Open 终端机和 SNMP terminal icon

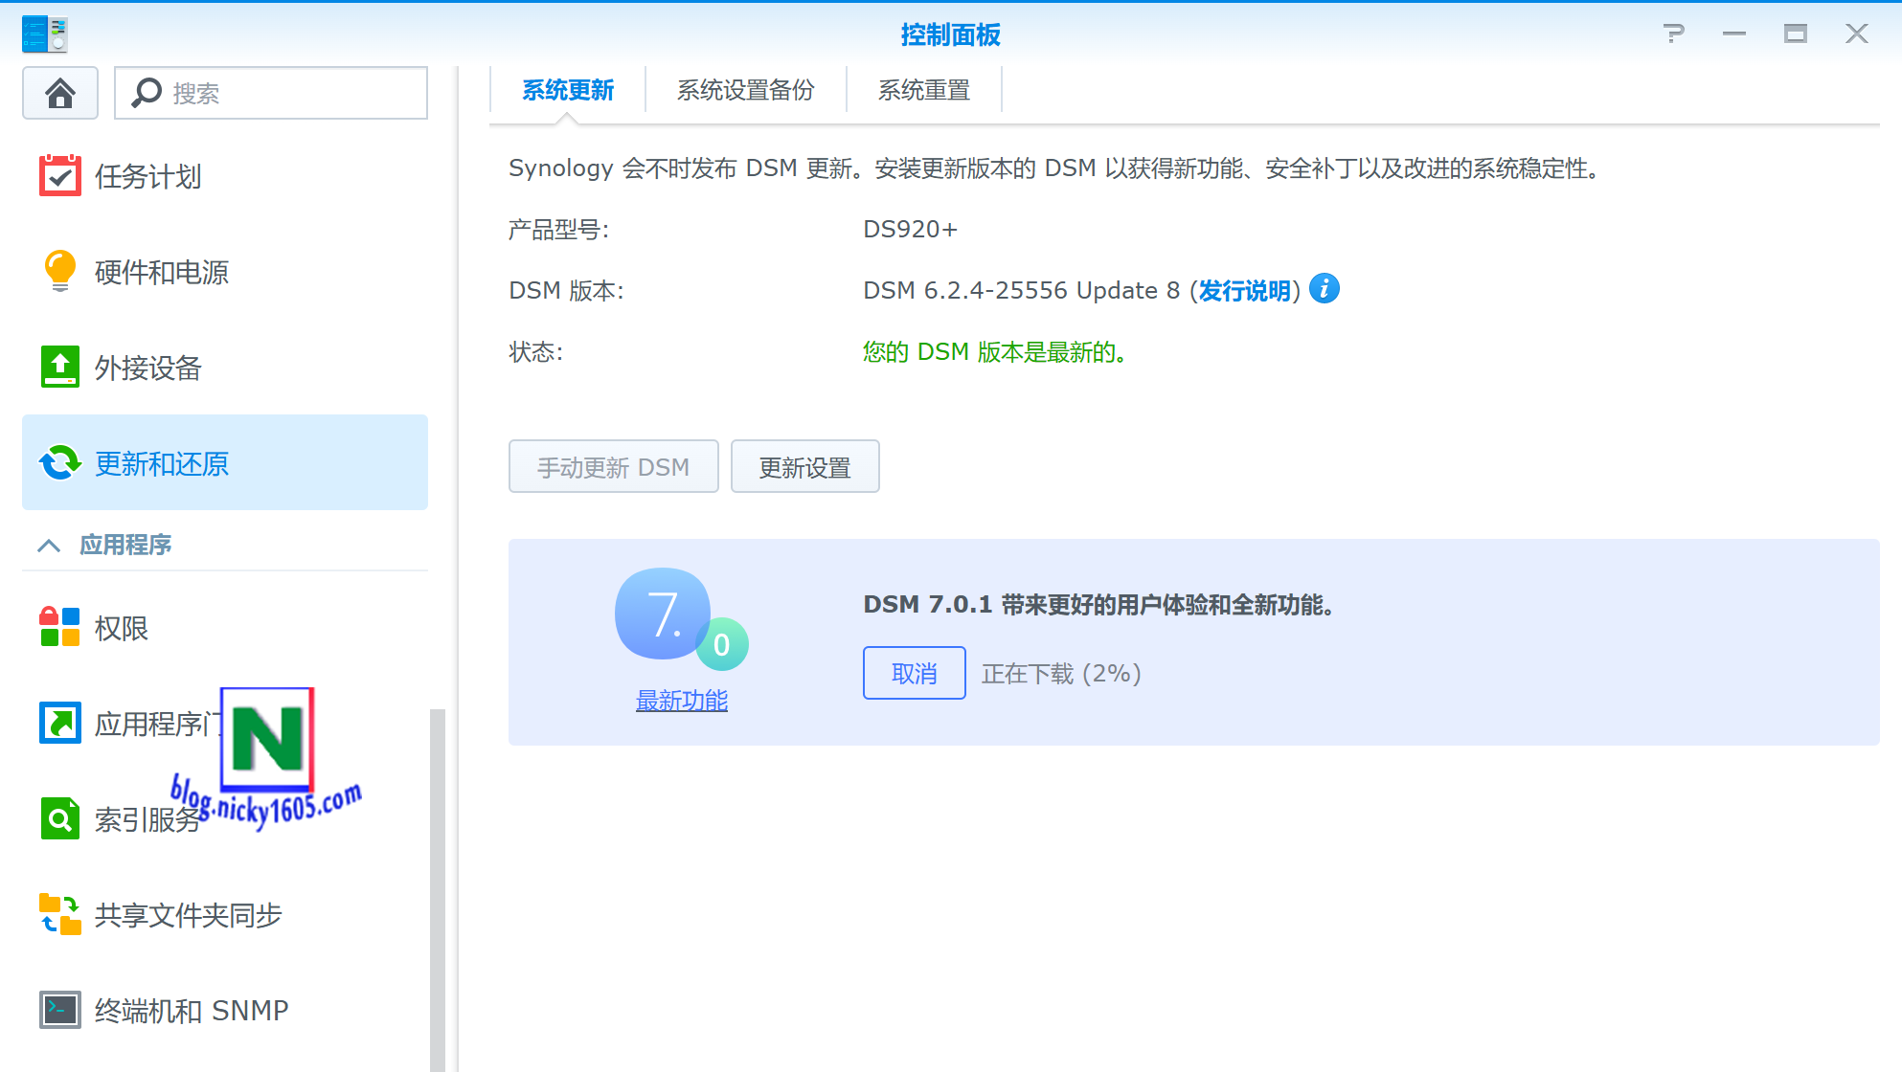(59, 1010)
